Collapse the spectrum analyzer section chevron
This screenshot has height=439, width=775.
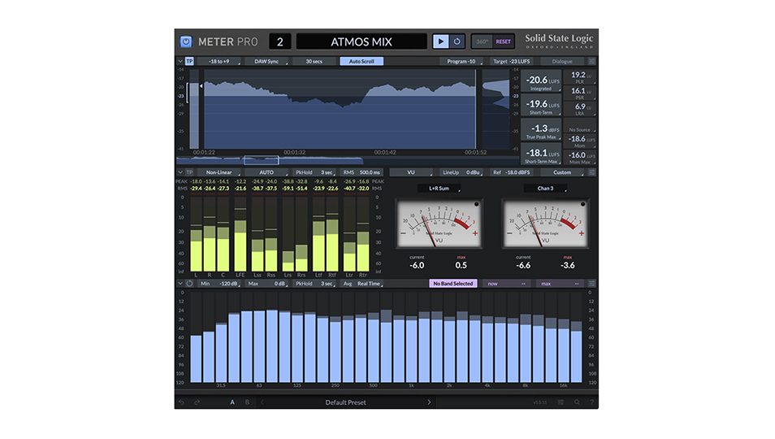(180, 284)
